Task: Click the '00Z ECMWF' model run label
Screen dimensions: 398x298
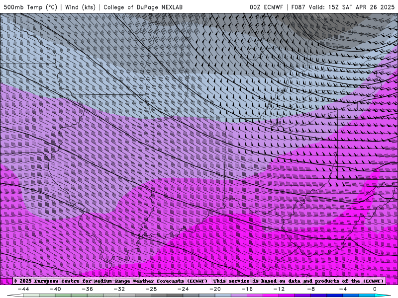Action: 266,7
